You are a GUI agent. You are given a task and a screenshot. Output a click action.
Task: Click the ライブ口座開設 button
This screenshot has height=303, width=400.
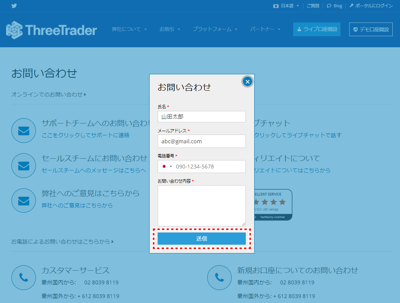[316, 29]
